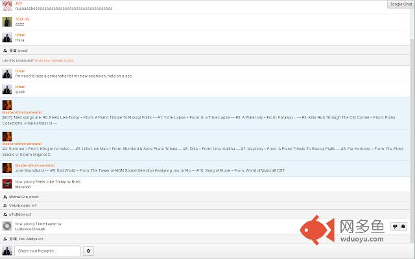Screen dimensions: 415x259
Task: Focus the Share your thoughts input
Action: click(47, 251)
